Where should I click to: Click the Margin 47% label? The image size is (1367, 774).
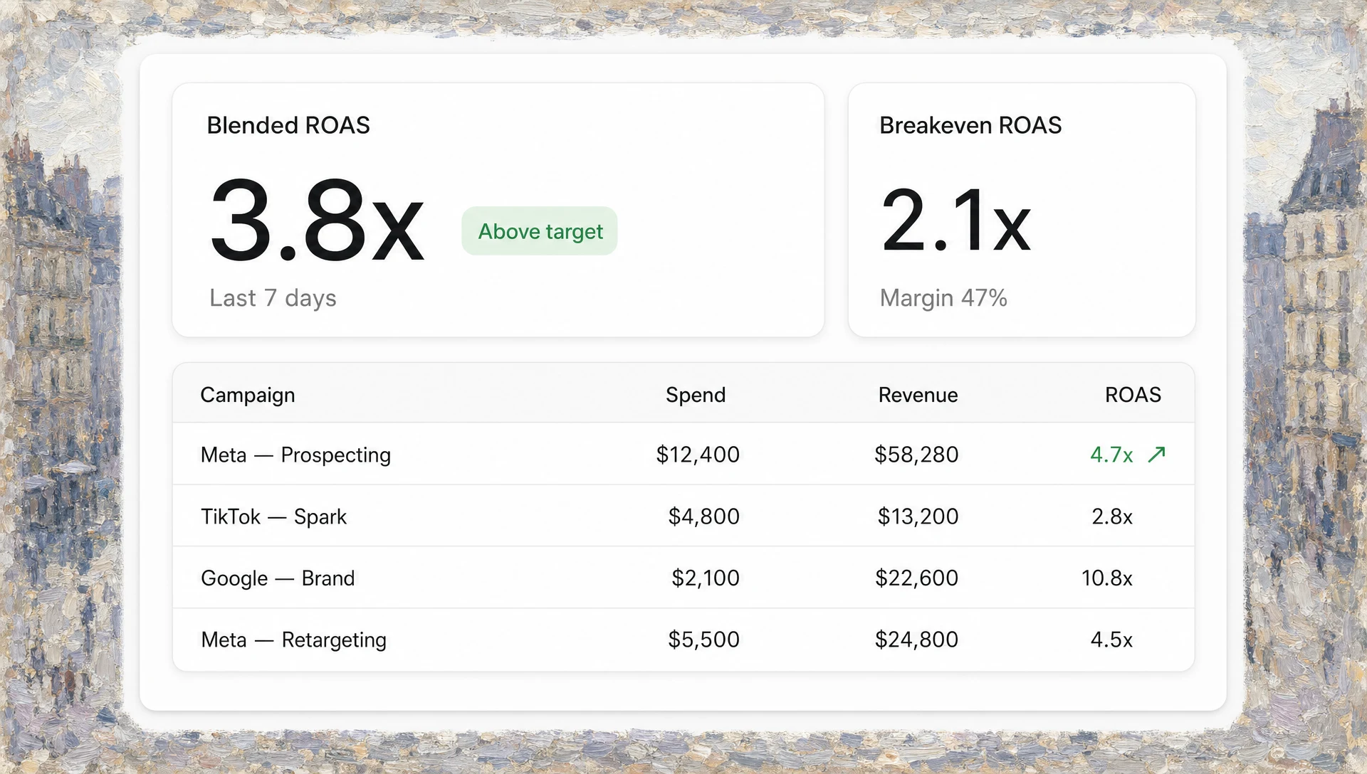pos(943,297)
